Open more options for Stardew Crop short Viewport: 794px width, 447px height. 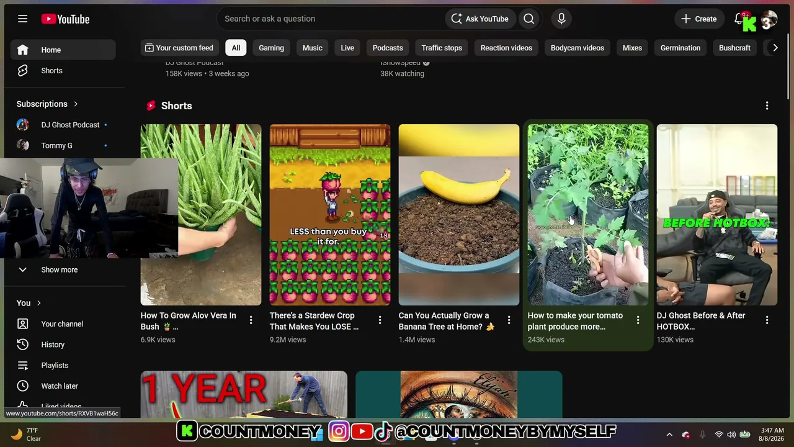point(380,320)
